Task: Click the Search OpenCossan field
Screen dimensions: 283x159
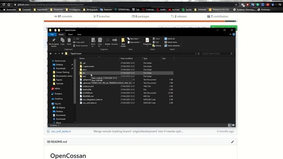Action: pos(217,53)
